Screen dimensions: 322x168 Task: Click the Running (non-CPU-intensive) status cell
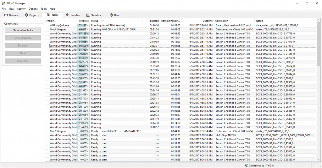pos(108,25)
